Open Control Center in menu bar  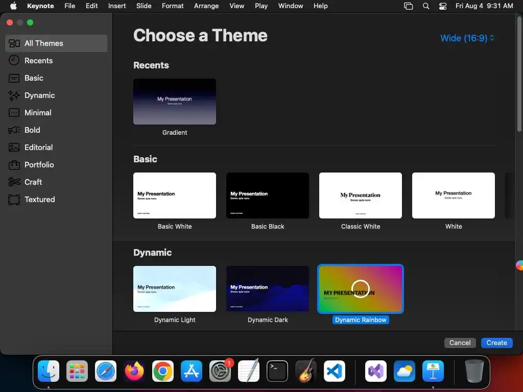(x=443, y=6)
